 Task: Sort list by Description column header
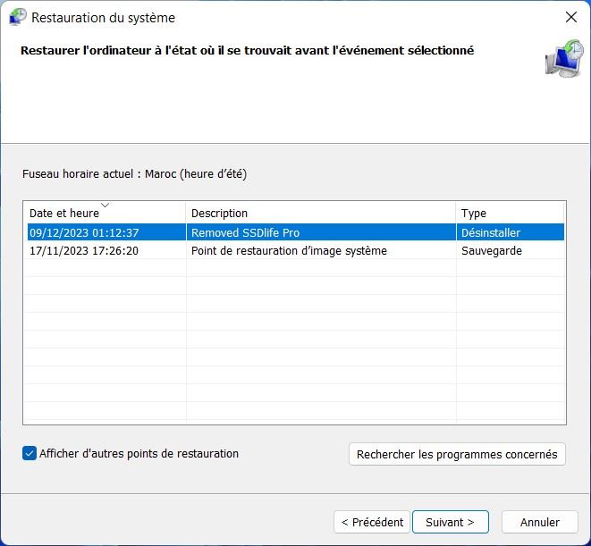219,214
